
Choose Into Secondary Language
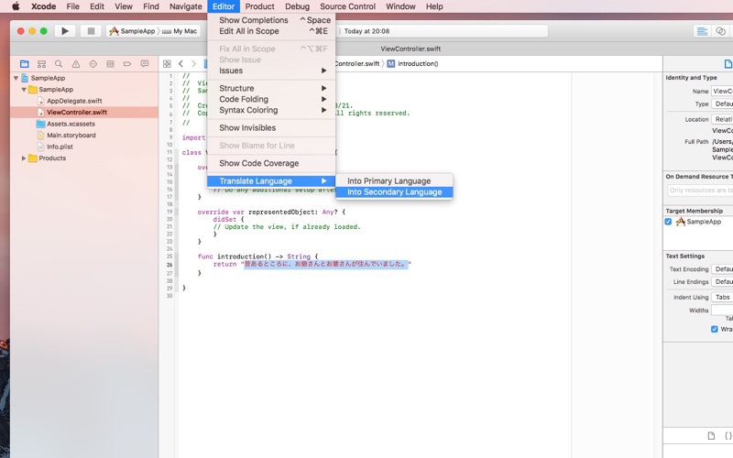pyautogui.click(x=394, y=192)
